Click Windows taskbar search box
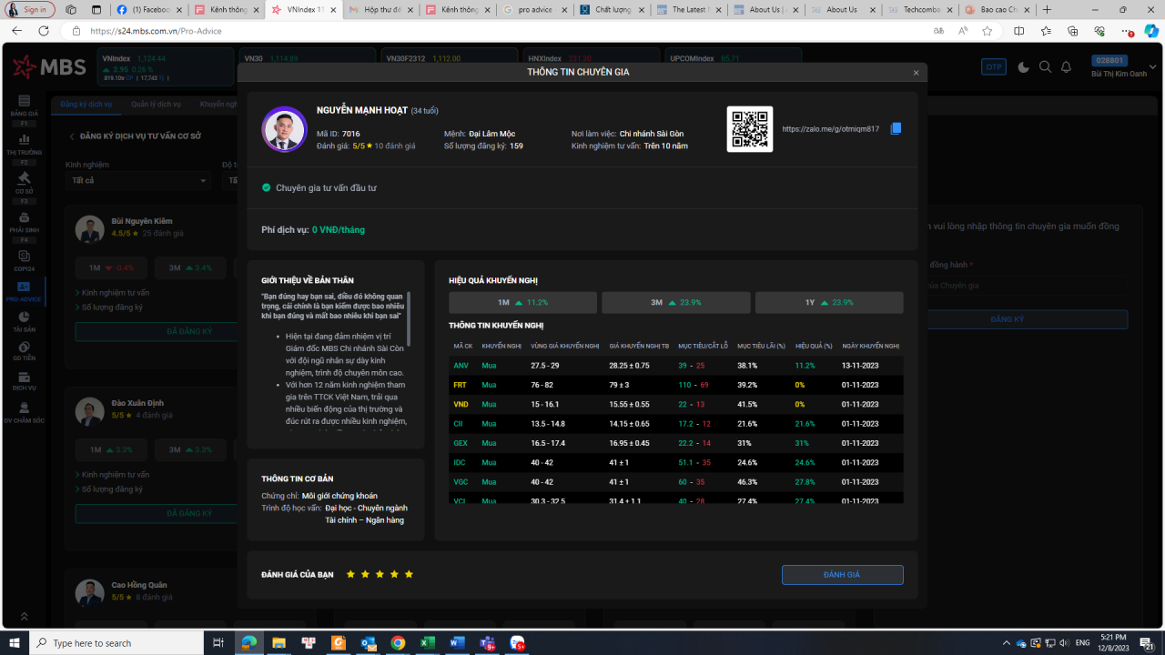This screenshot has height=655, width=1165. coord(116,643)
